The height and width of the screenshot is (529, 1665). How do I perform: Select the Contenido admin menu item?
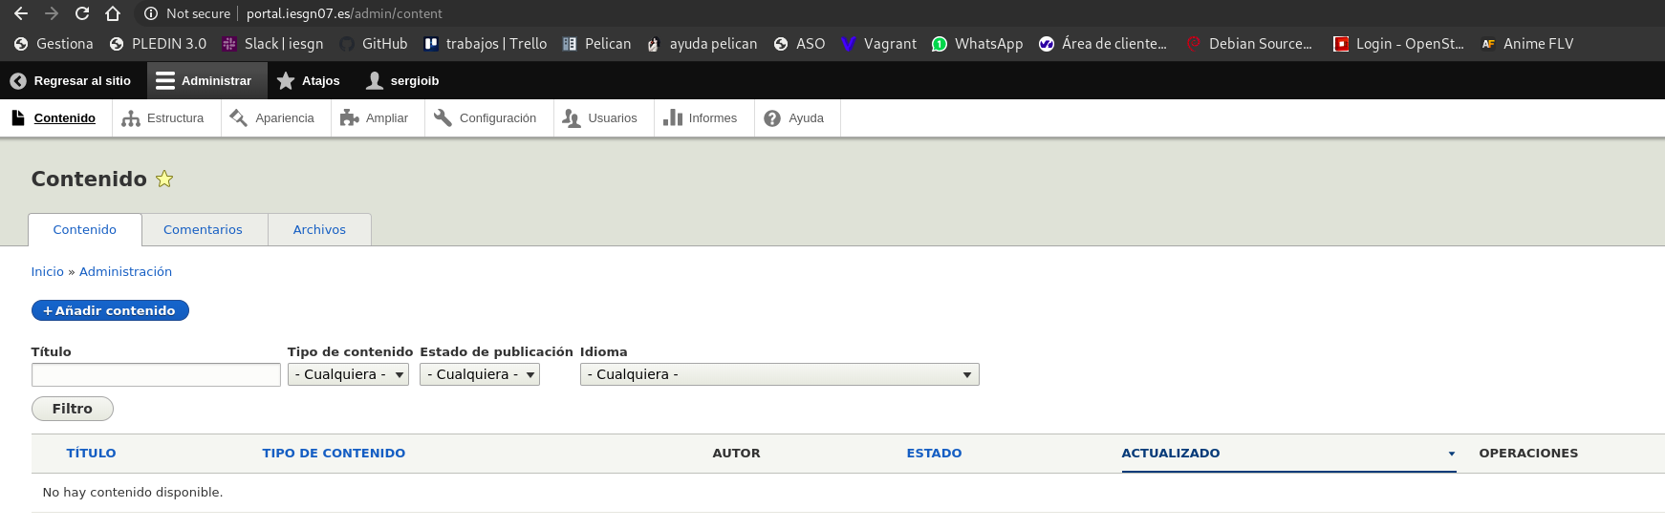(x=54, y=118)
